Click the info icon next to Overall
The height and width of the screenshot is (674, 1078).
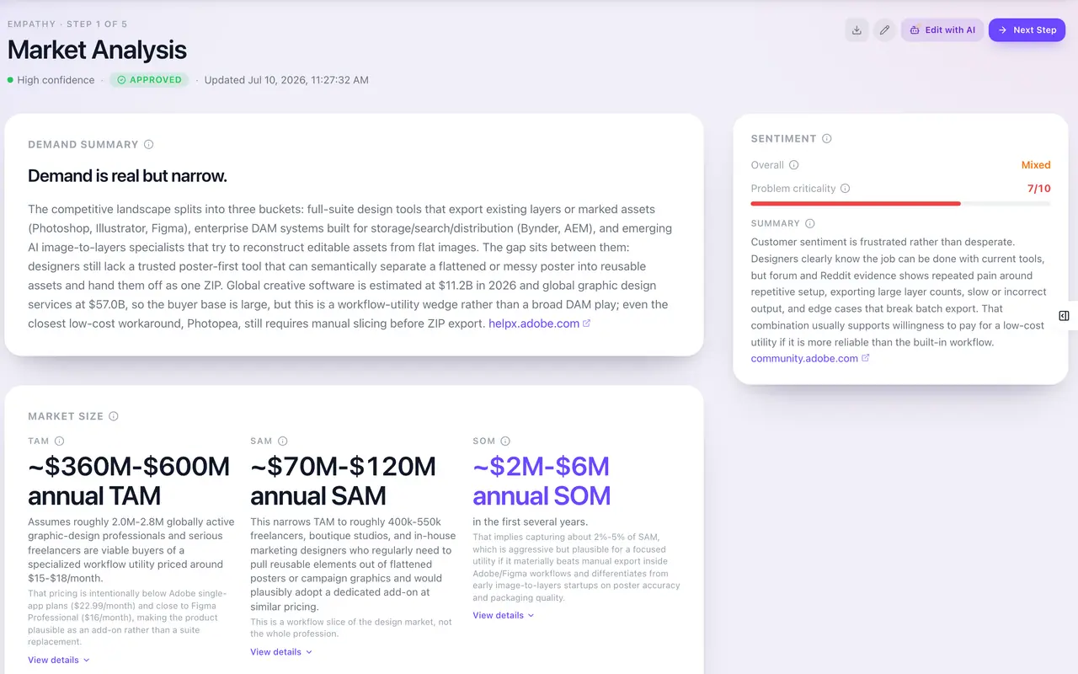[x=794, y=165]
